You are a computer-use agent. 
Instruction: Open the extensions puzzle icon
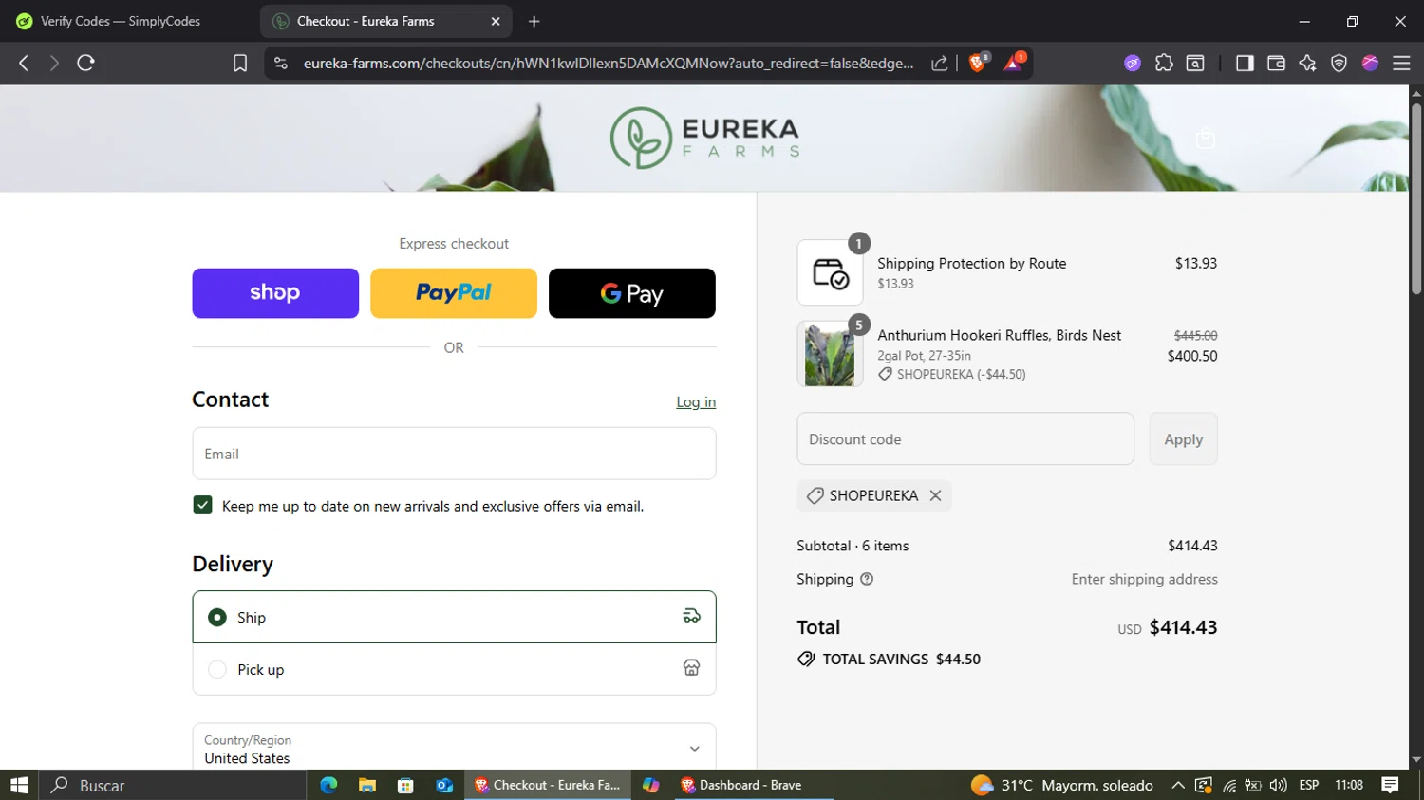pos(1164,63)
